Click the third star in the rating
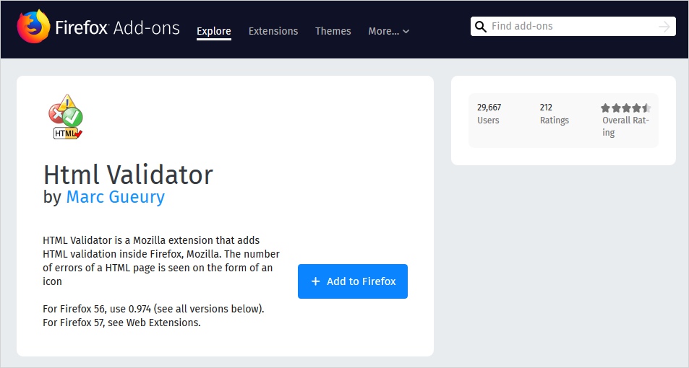Viewport: 689px width, 368px height. point(626,108)
